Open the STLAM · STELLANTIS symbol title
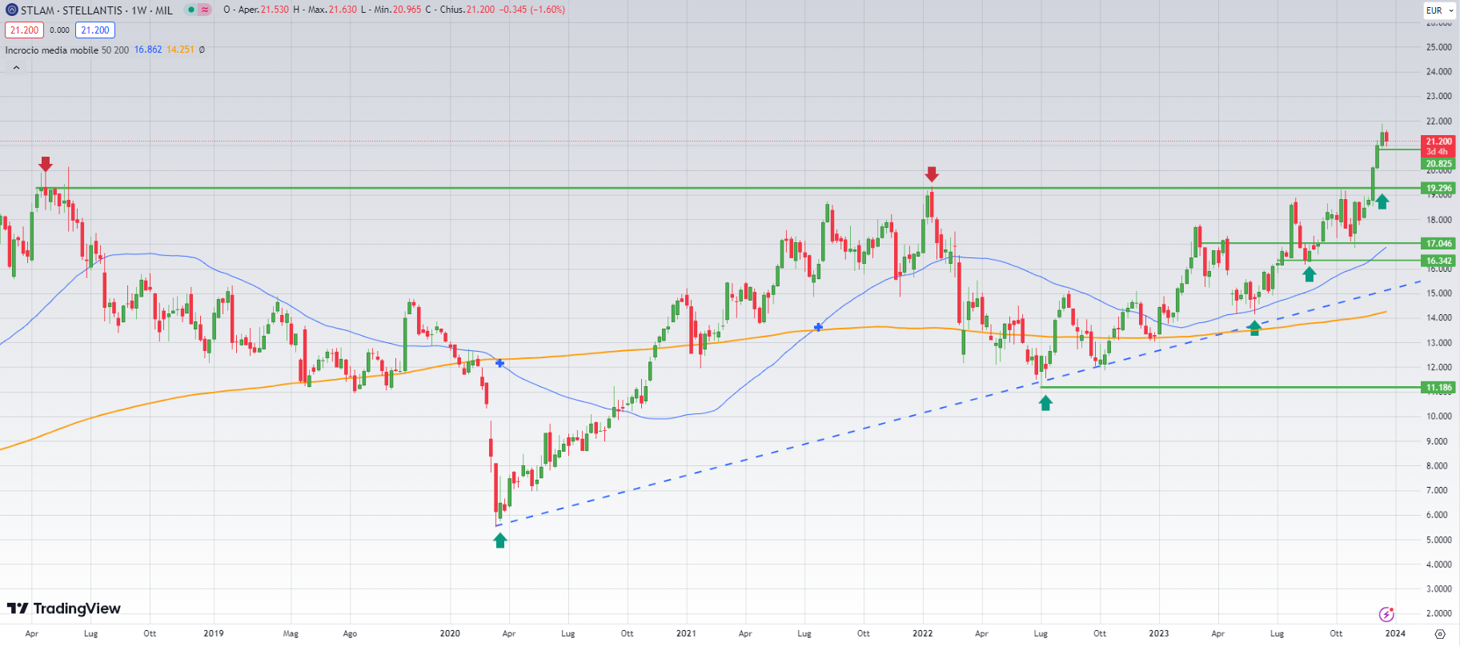1460x646 pixels. click(x=97, y=10)
